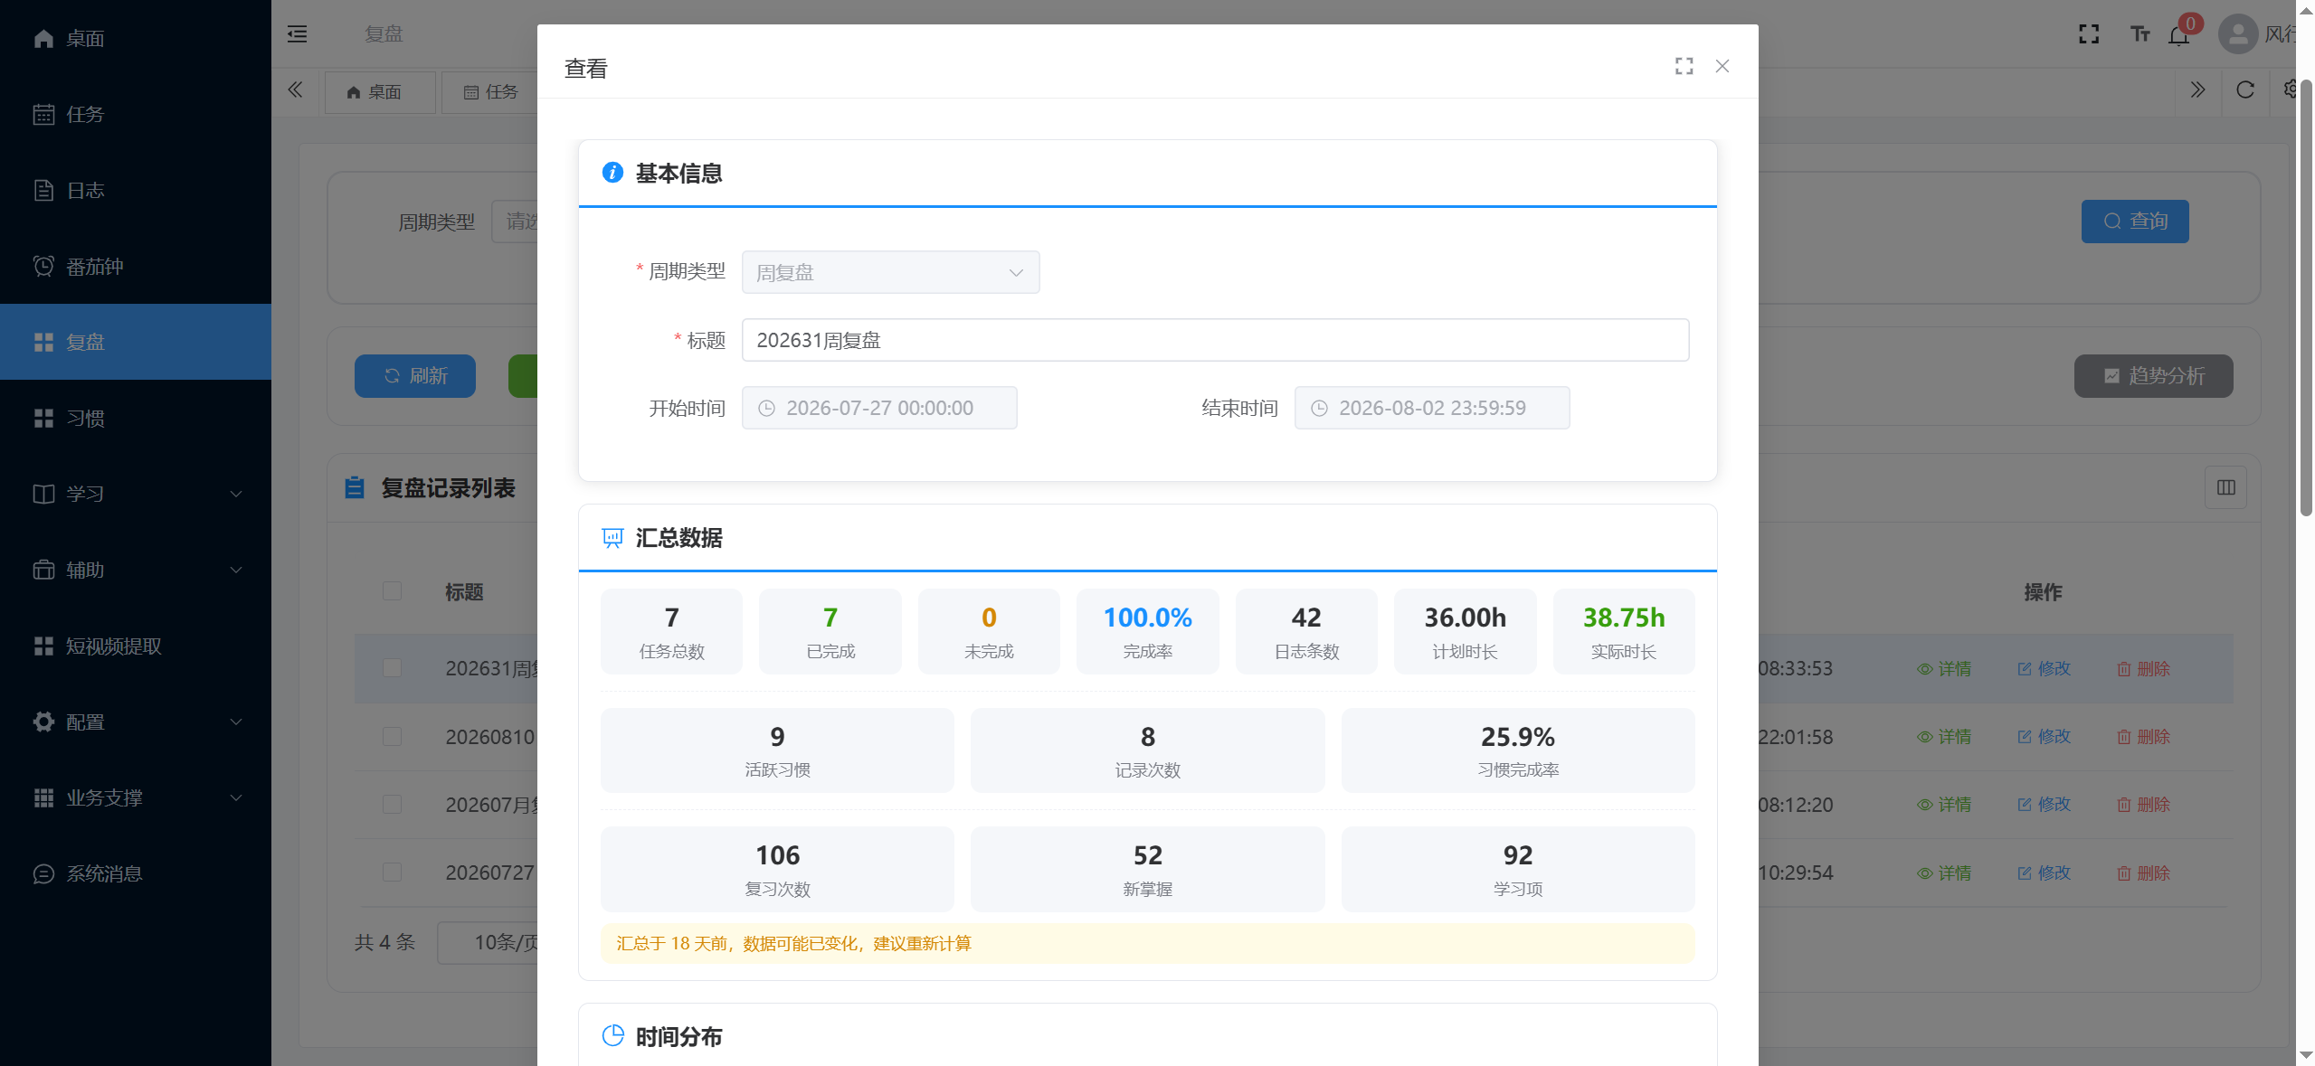Viewport: 2315px width, 1066px height.
Task: Open 短视频提取 in the sidebar
Action: [x=136, y=646]
